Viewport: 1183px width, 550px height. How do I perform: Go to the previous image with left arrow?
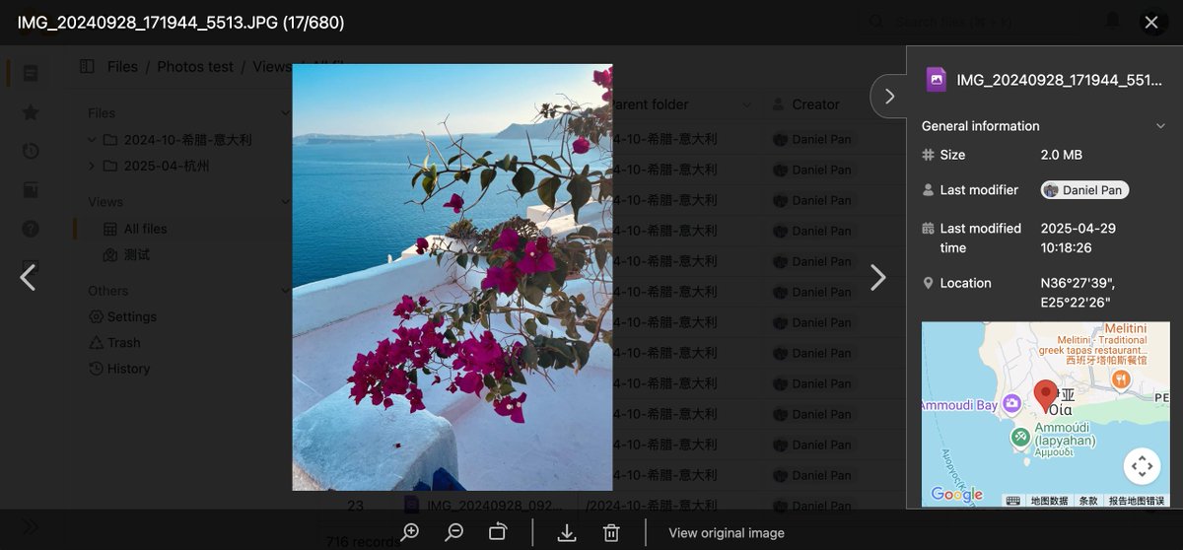click(x=28, y=278)
